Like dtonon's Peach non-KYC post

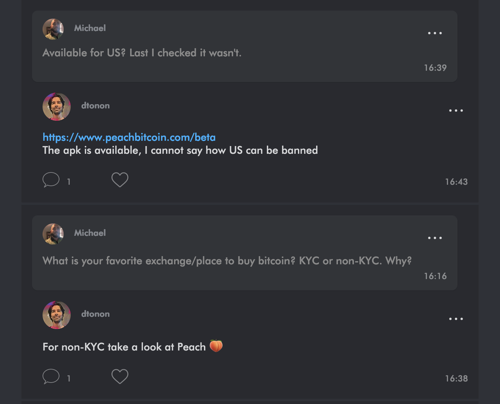pos(120,377)
